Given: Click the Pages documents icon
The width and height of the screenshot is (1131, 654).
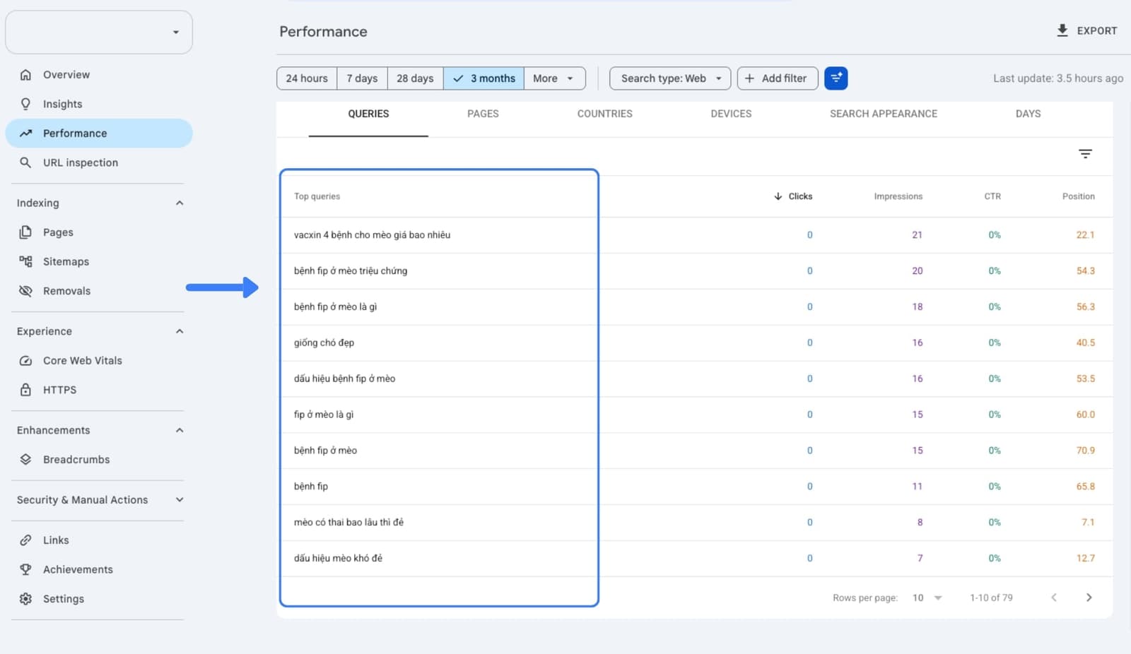Looking at the screenshot, I should (25, 232).
